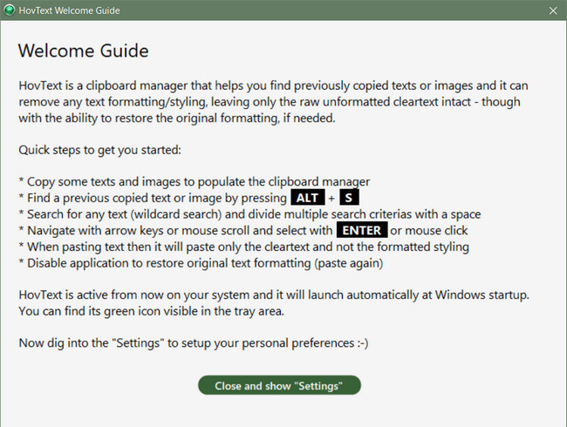The height and width of the screenshot is (427, 567).
Task: Click the "or mouse click" text after ENTER
Action: [429, 230]
